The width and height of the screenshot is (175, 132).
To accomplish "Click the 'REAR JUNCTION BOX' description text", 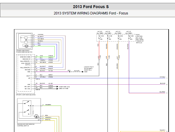I will point(140,39).
